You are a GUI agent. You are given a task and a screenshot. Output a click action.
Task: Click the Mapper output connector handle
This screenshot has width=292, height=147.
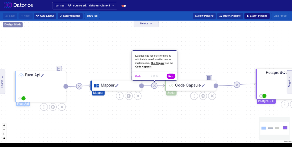coord(141,86)
